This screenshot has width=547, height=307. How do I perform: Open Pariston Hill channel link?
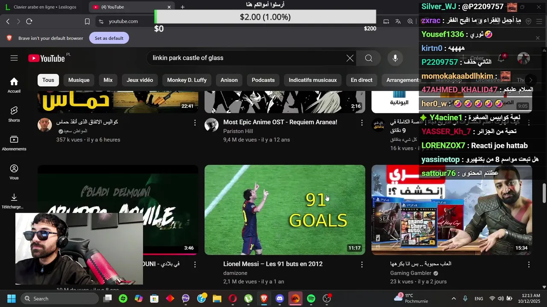[x=238, y=131]
